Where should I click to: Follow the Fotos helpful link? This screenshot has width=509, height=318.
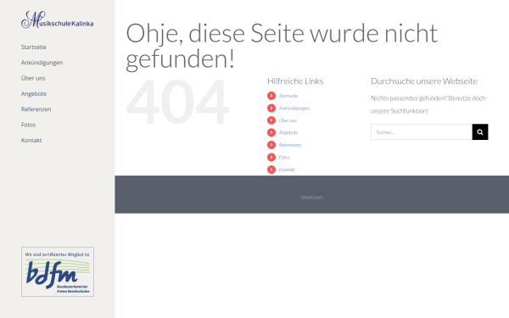(x=284, y=157)
